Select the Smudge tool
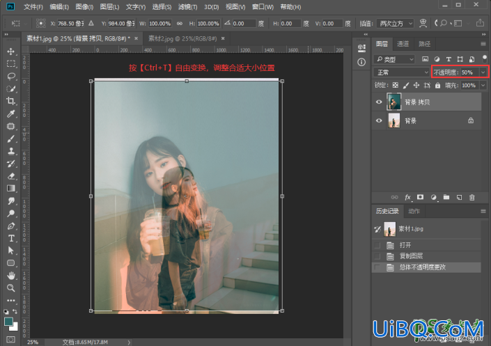Image resolution: width=491 pixels, height=346 pixels. (x=11, y=200)
